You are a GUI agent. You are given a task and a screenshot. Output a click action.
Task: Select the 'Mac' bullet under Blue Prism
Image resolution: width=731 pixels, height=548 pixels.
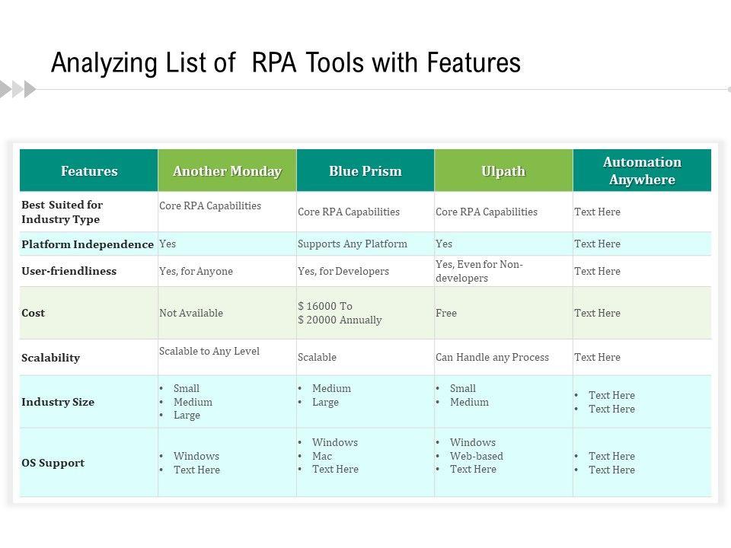(322, 456)
